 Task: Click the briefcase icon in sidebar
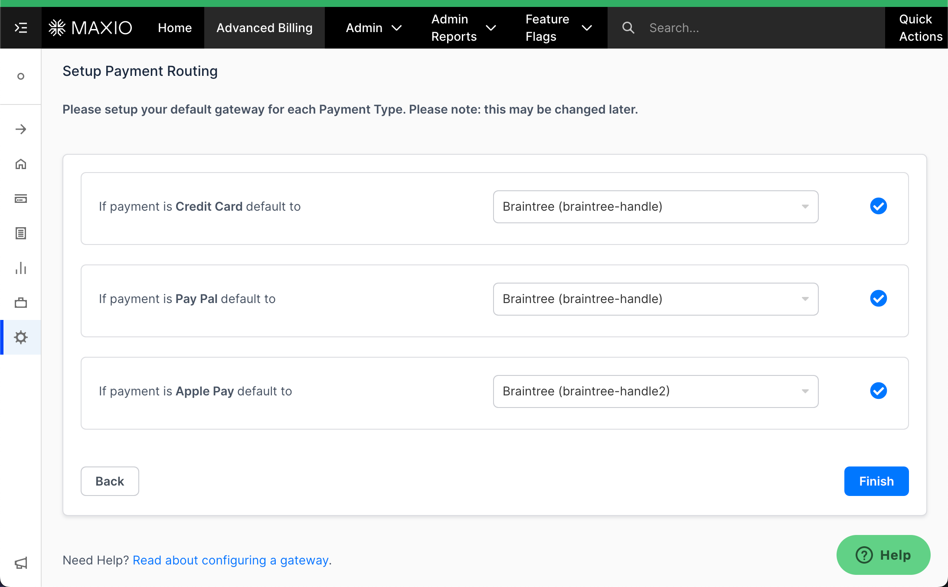[x=21, y=303]
